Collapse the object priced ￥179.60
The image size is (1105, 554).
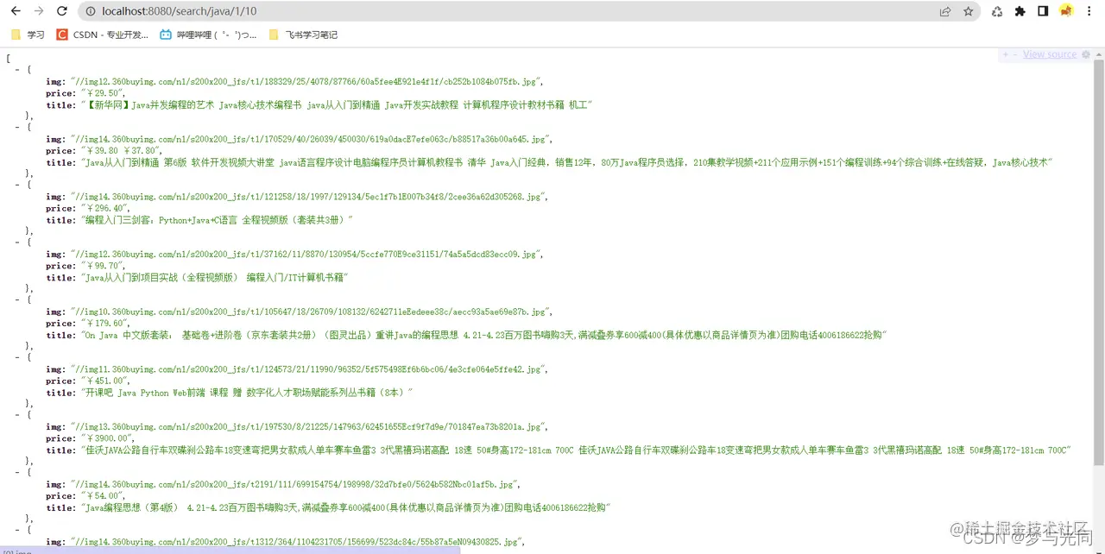coord(17,299)
